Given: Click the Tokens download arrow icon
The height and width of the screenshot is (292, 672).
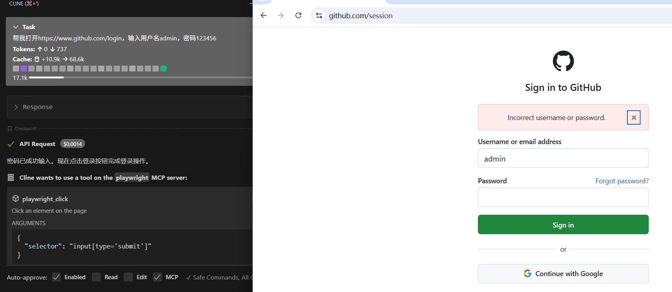Looking at the screenshot, I should (x=52, y=49).
